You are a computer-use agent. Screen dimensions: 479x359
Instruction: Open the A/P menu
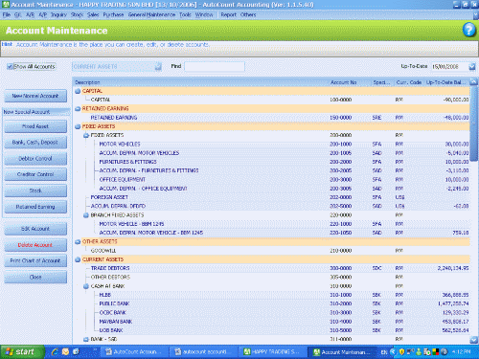pos(43,14)
